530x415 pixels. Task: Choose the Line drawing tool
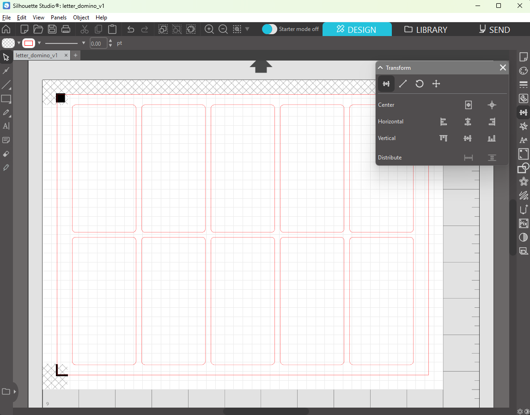pyautogui.click(x=6, y=85)
